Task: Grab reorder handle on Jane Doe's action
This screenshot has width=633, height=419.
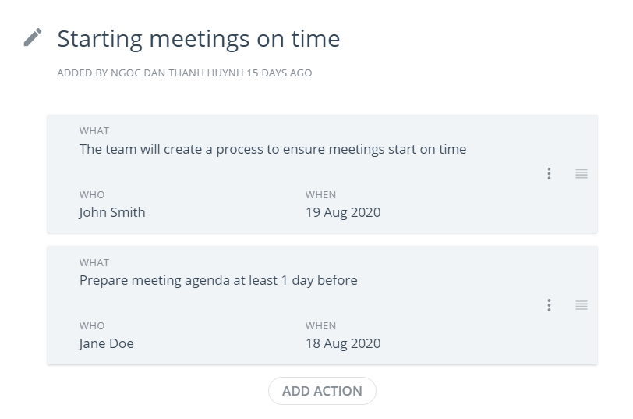Action: click(581, 305)
